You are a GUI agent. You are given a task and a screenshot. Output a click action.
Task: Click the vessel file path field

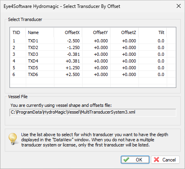93,112
